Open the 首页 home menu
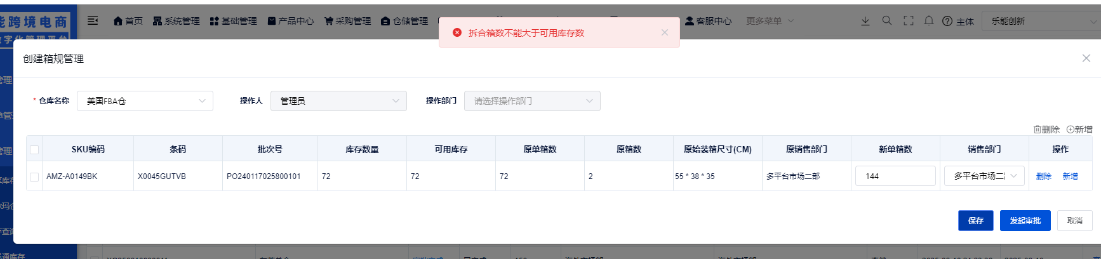 click(x=128, y=21)
